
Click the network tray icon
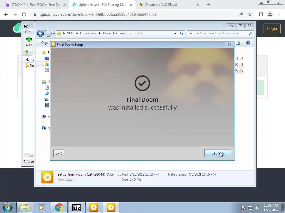point(250,208)
